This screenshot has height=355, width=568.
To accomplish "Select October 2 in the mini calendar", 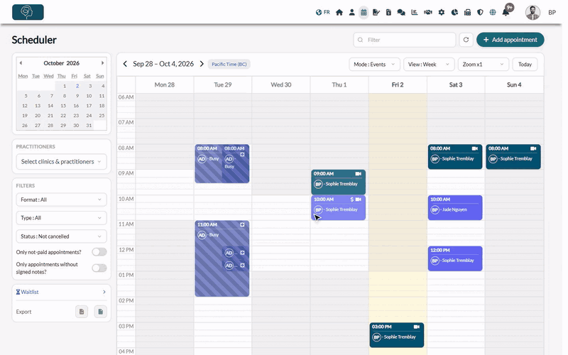I will click(77, 86).
